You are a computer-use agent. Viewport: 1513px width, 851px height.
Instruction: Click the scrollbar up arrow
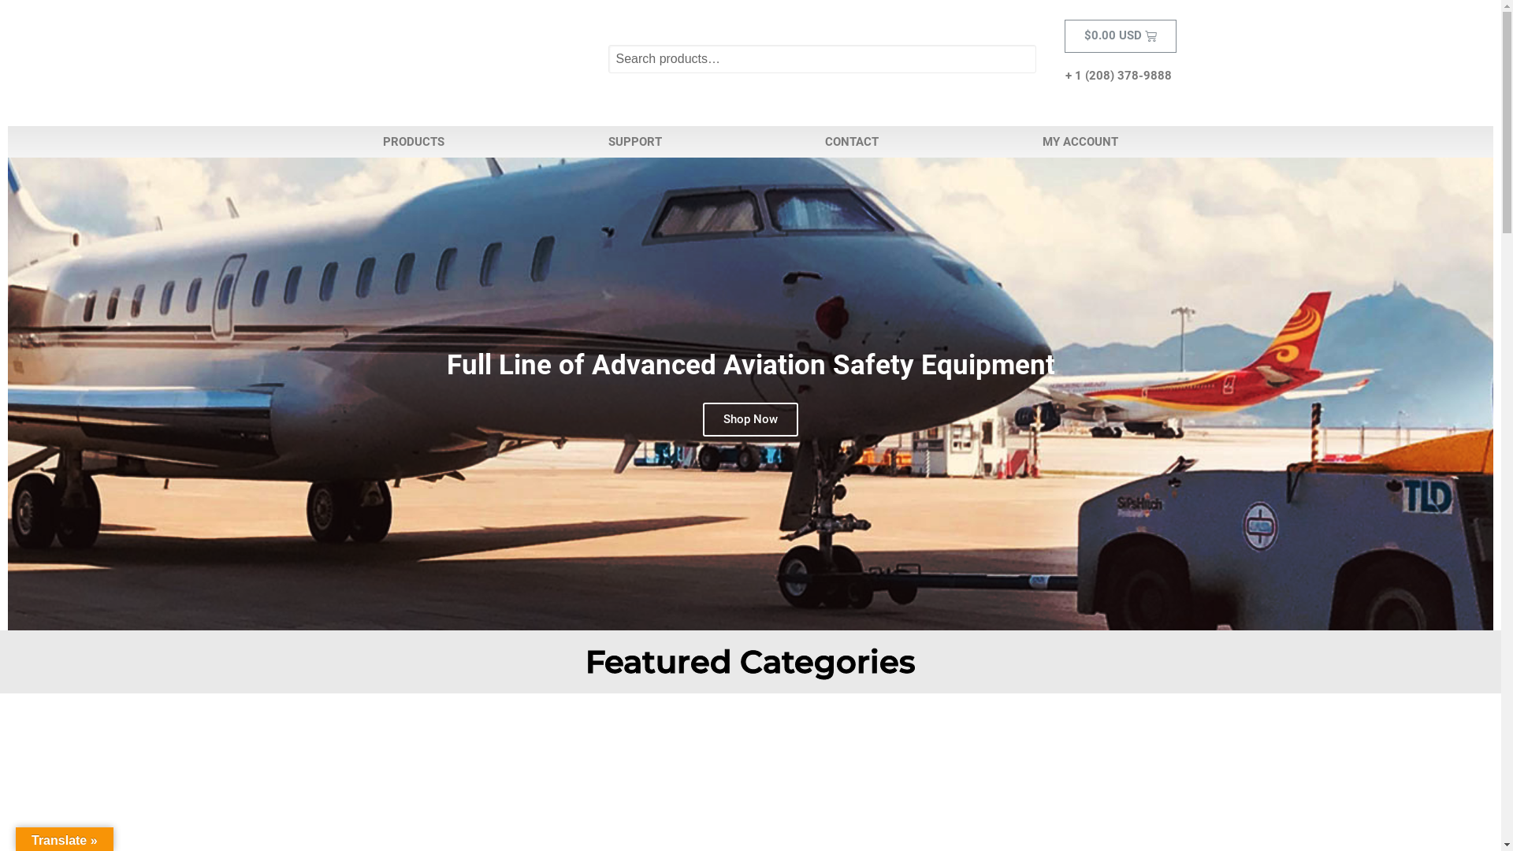point(1507,6)
